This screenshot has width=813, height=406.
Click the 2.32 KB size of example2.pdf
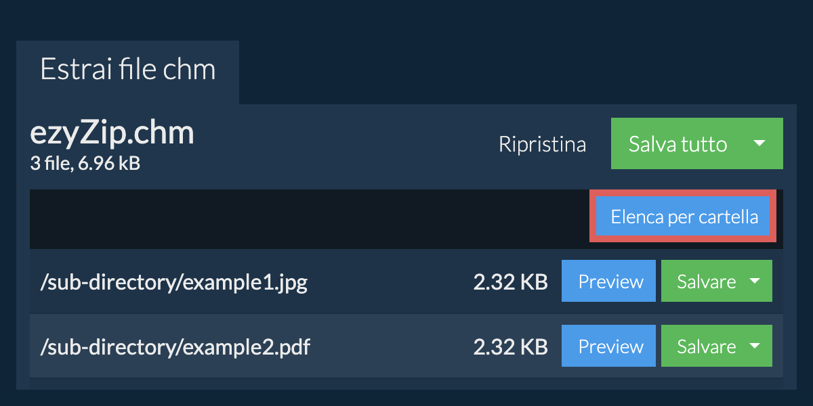(510, 347)
